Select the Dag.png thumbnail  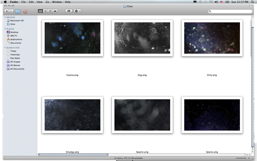[142, 38]
